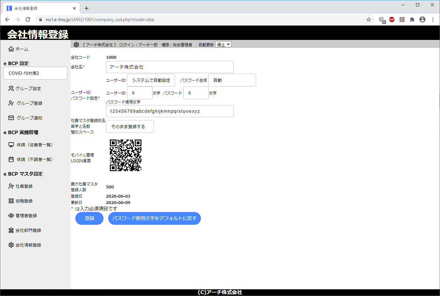
Task: Click the home icon in the sidebar
Action: (11, 49)
